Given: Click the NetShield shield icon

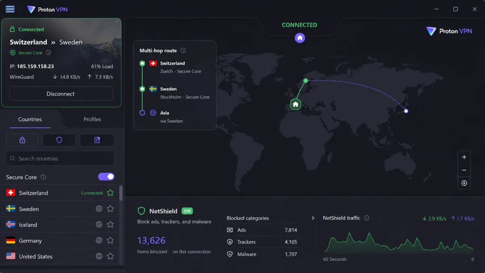Looking at the screenshot, I should 141,211.
